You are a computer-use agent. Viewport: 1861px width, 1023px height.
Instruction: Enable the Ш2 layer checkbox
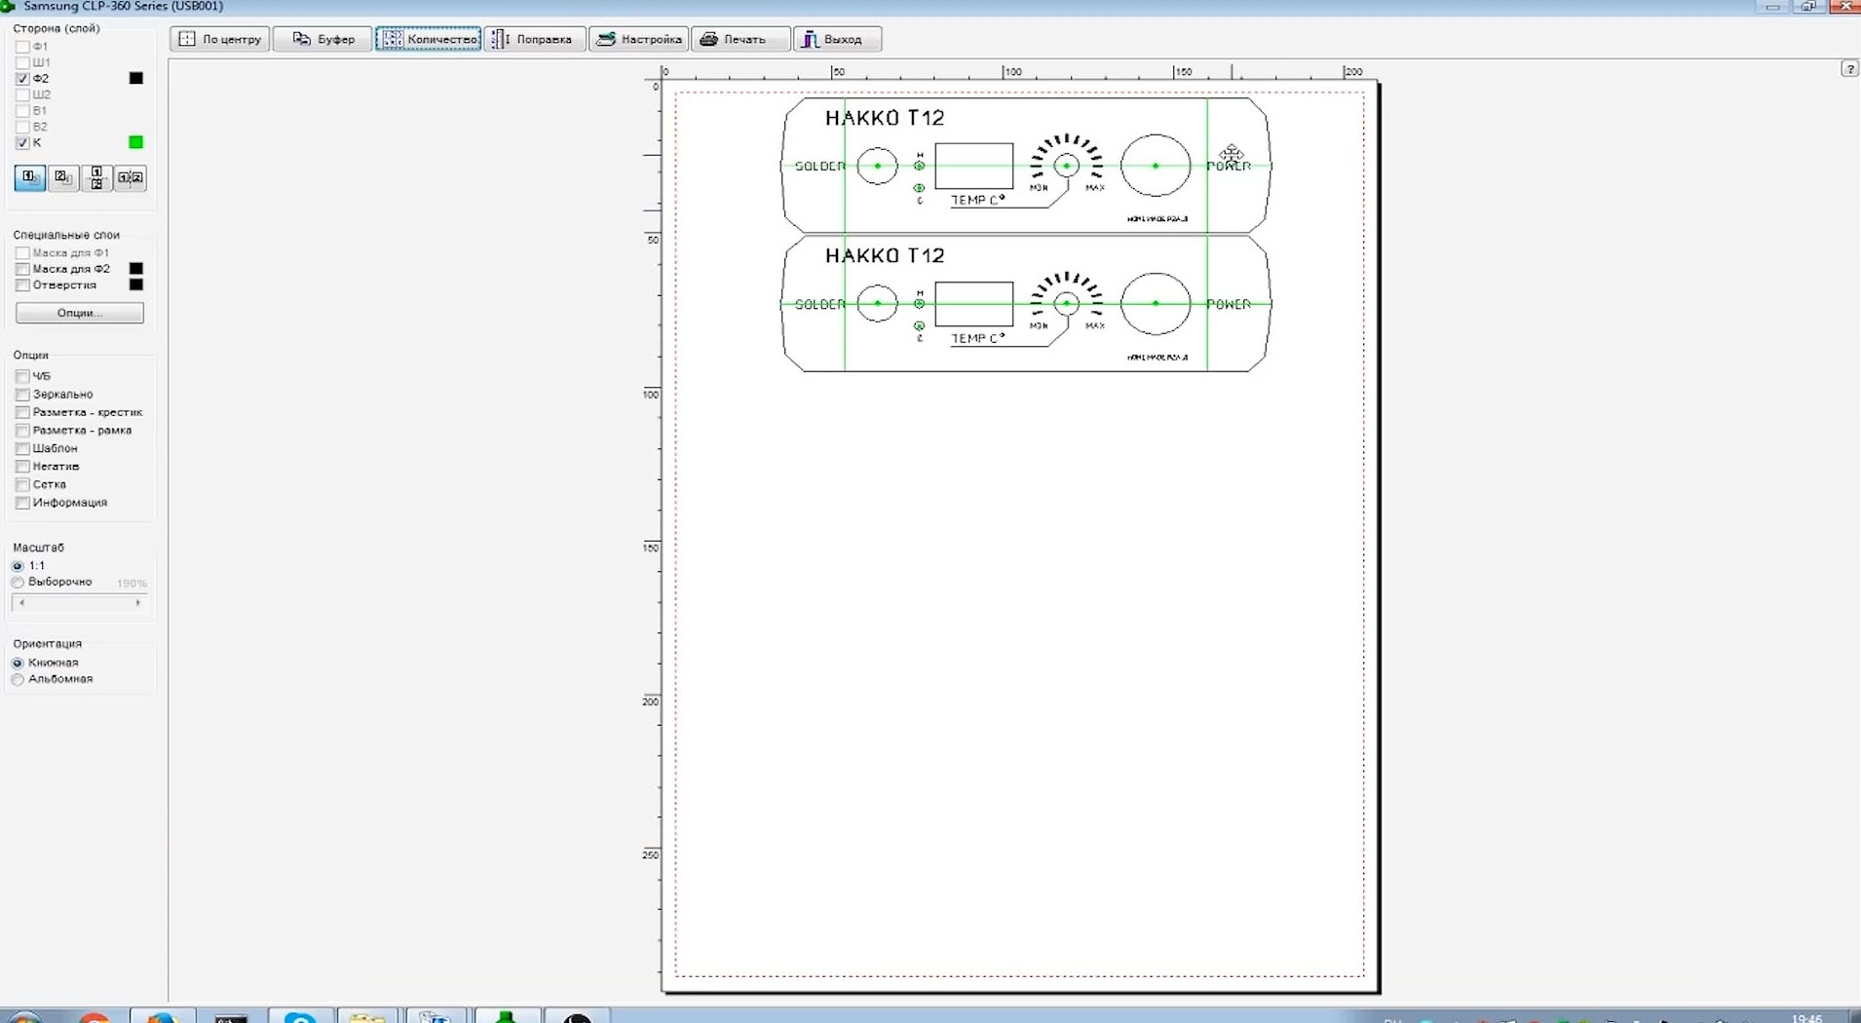(22, 95)
